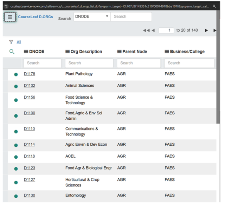This screenshot has width=225, height=205.
Task: Open Org Description column options icon
Action: [67, 52]
